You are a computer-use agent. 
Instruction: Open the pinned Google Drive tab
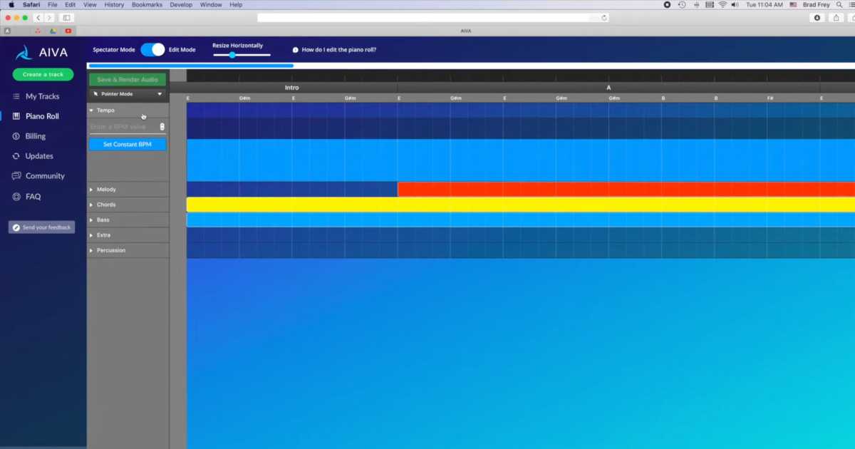tap(53, 31)
